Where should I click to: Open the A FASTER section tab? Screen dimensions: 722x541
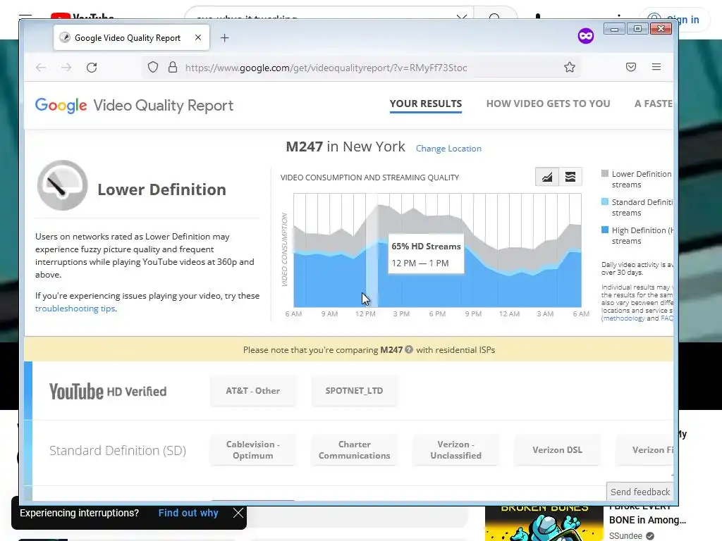(654, 104)
